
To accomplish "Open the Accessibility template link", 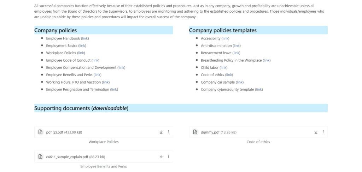I will tap(225, 38).
